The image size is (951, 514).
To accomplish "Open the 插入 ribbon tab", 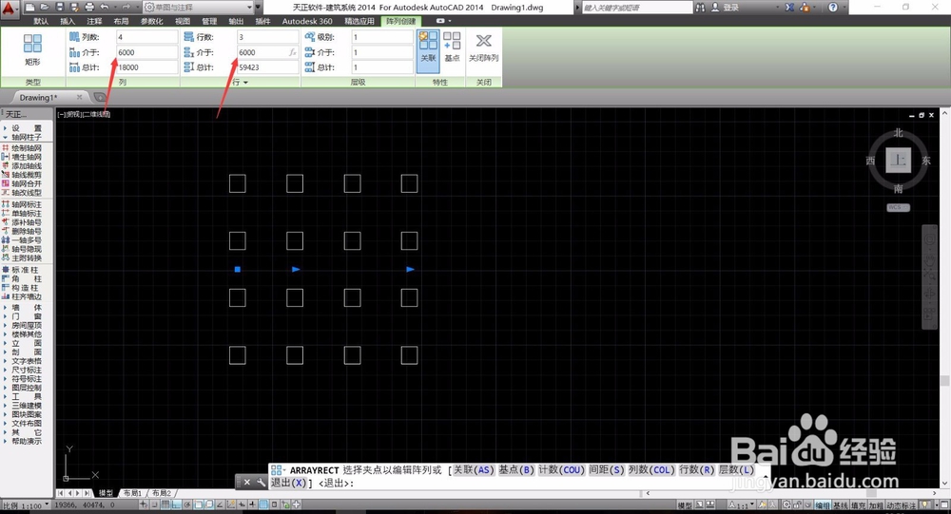I will tap(68, 21).
